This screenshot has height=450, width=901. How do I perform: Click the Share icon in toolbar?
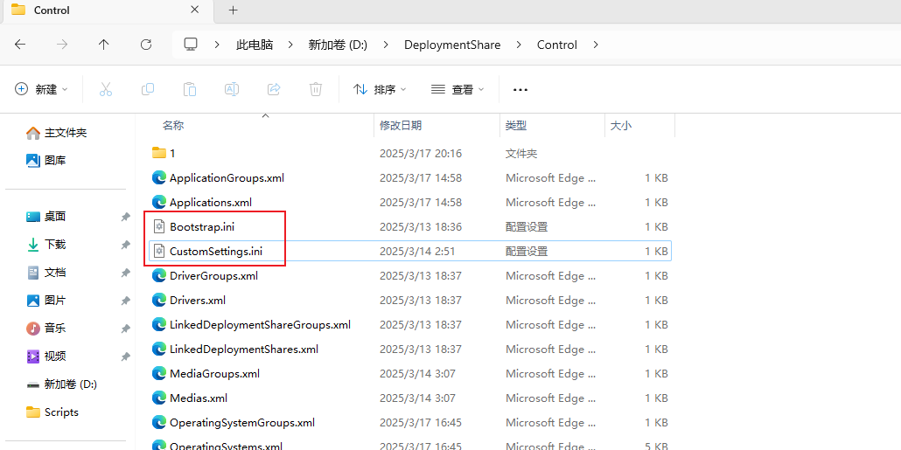click(274, 89)
